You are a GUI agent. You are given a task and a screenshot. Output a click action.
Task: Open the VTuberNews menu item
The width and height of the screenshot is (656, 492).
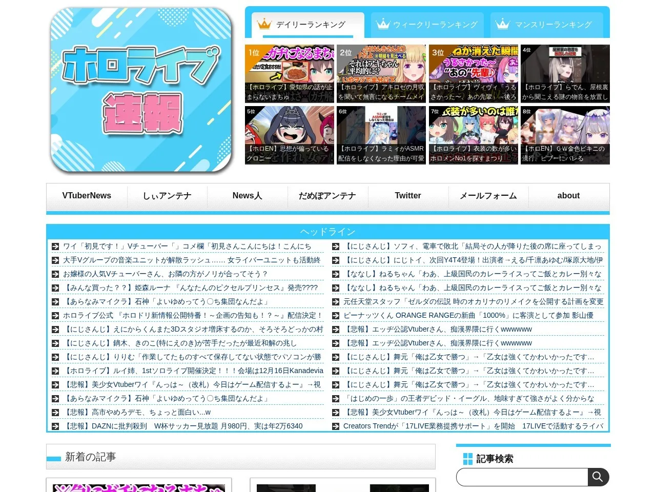pyautogui.click(x=87, y=196)
